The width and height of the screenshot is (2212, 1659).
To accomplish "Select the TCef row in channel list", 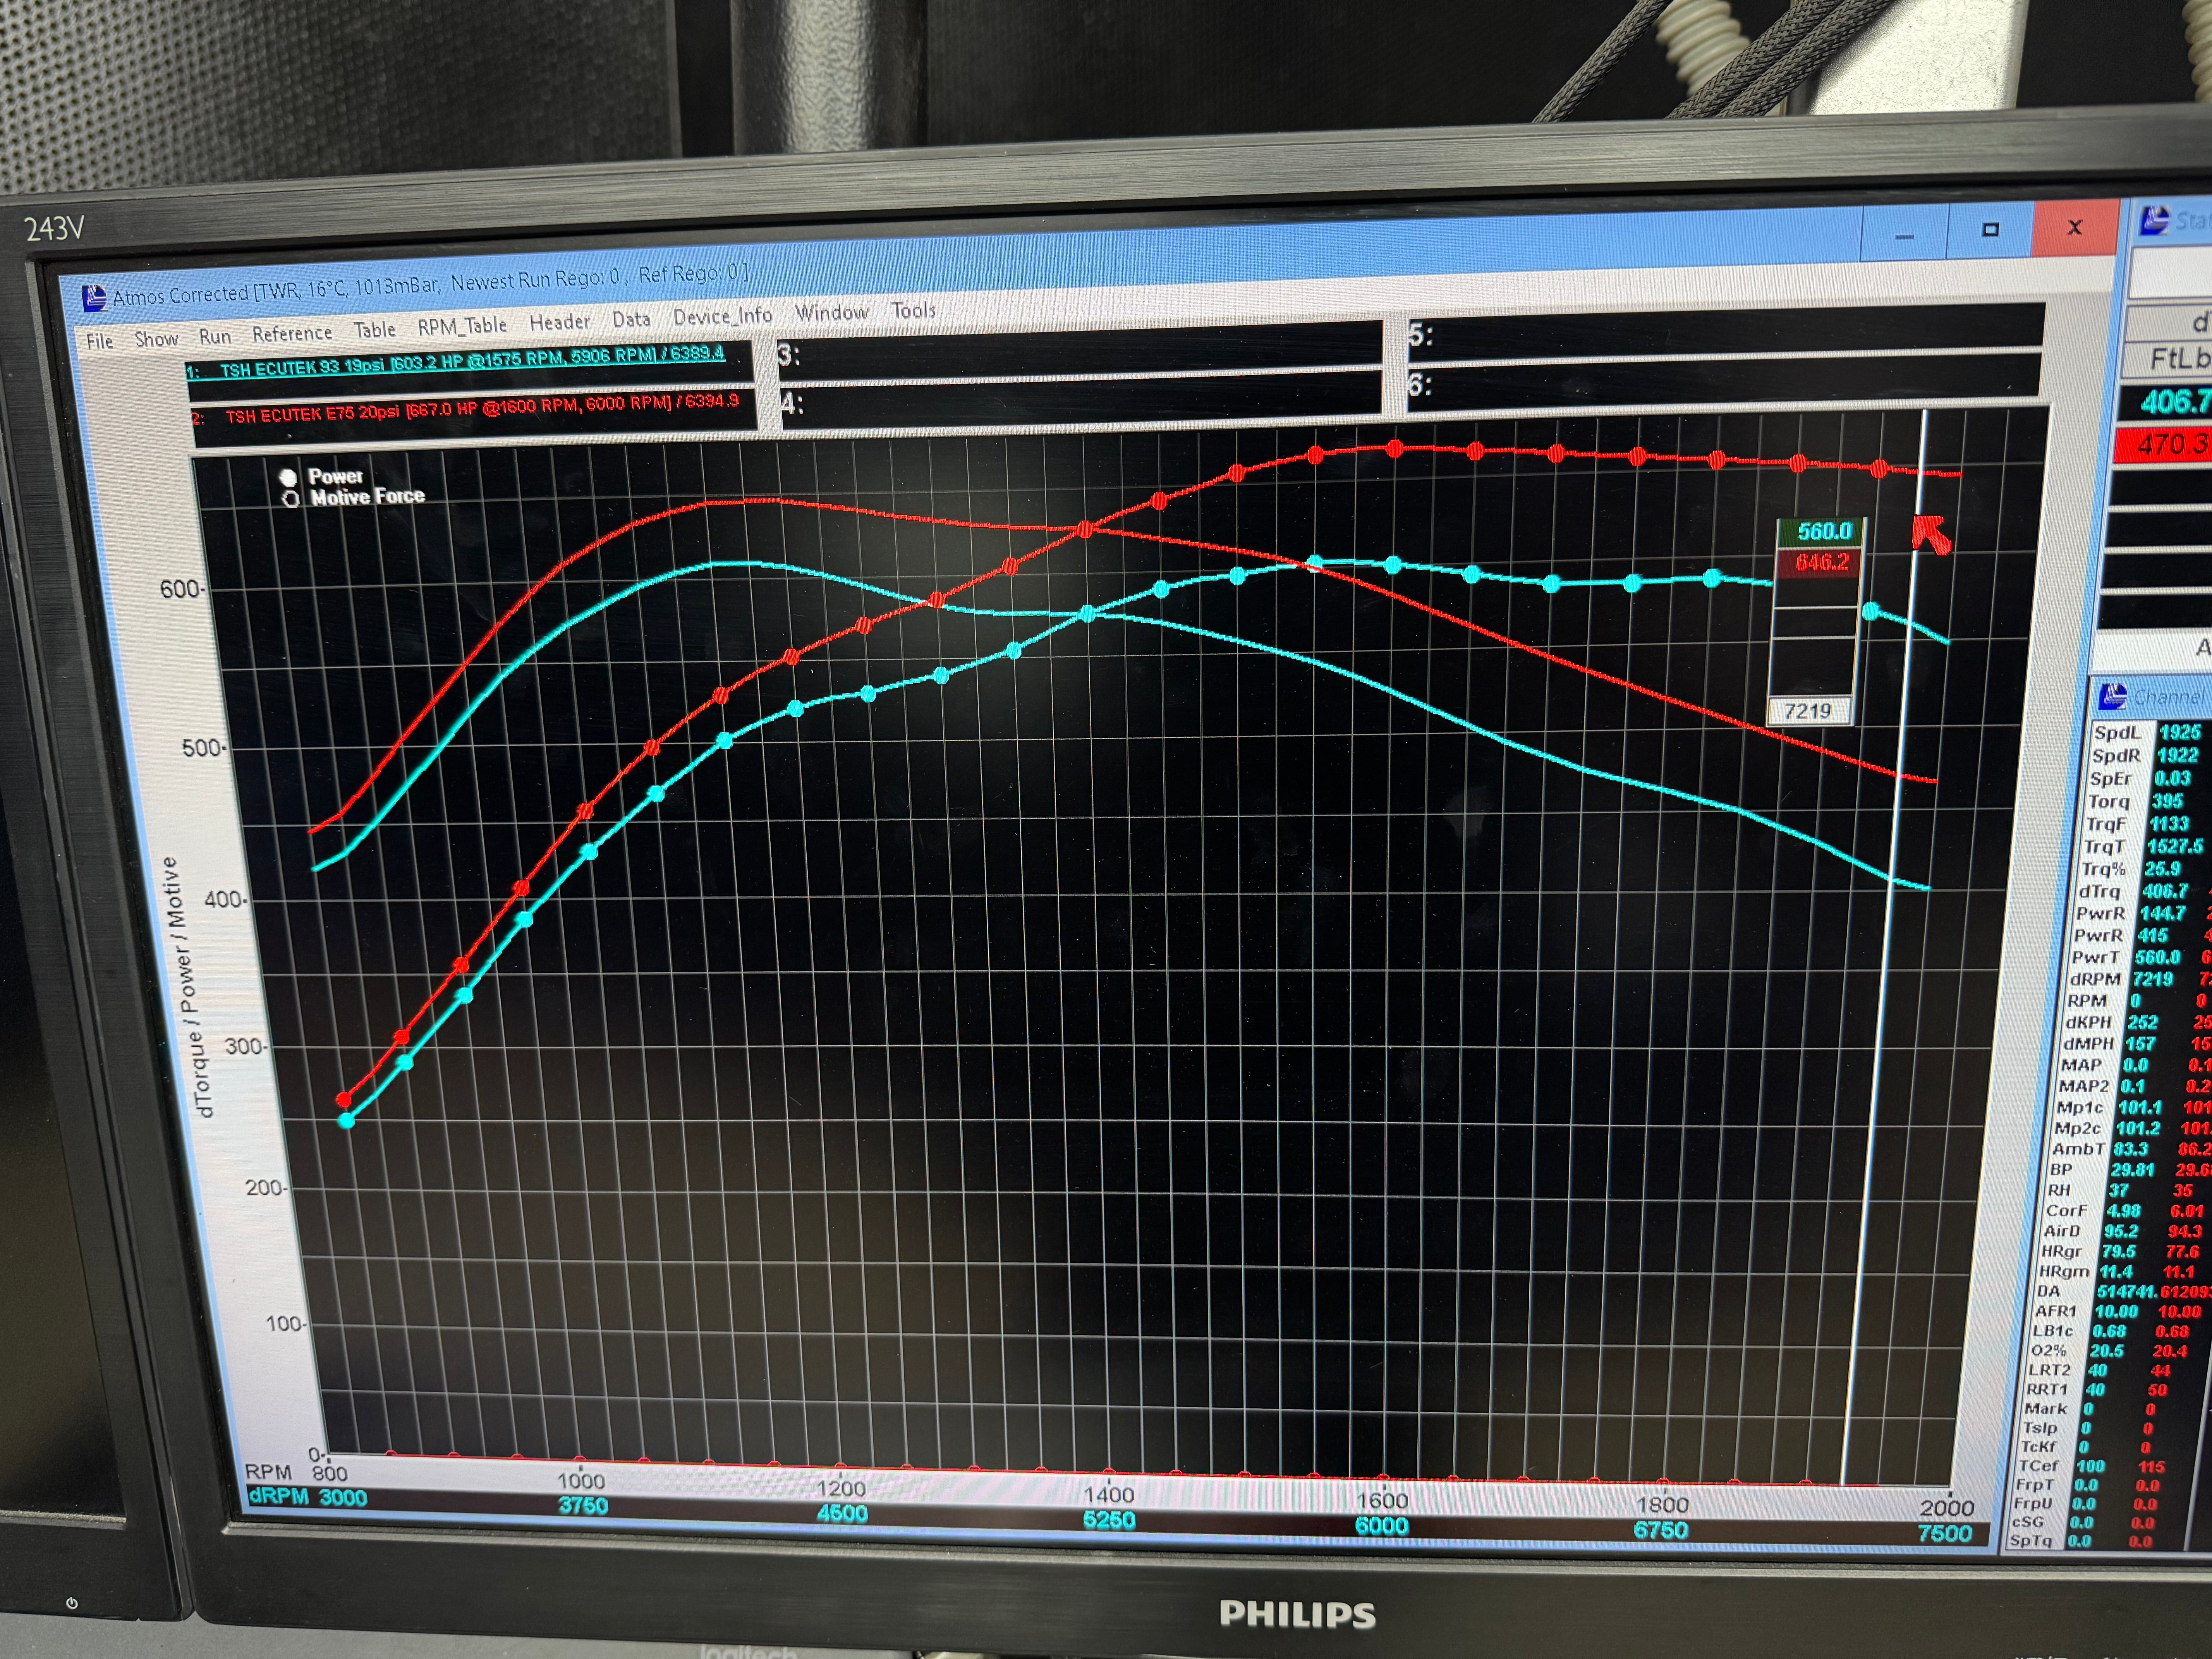I will click(x=2114, y=1466).
